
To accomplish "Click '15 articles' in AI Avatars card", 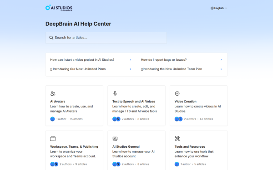I will coord(76,119).
